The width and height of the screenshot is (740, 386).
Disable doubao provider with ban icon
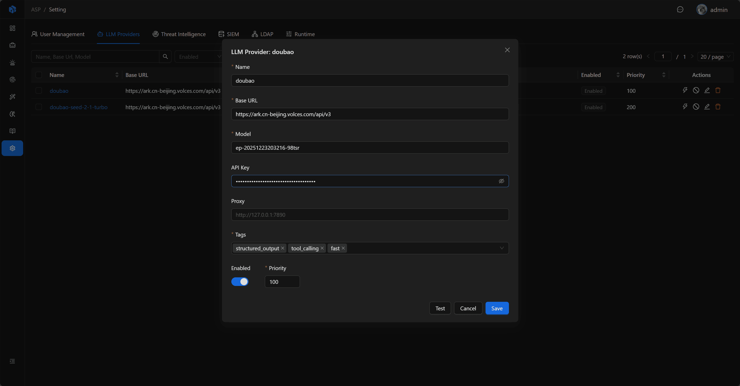click(696, 90)
